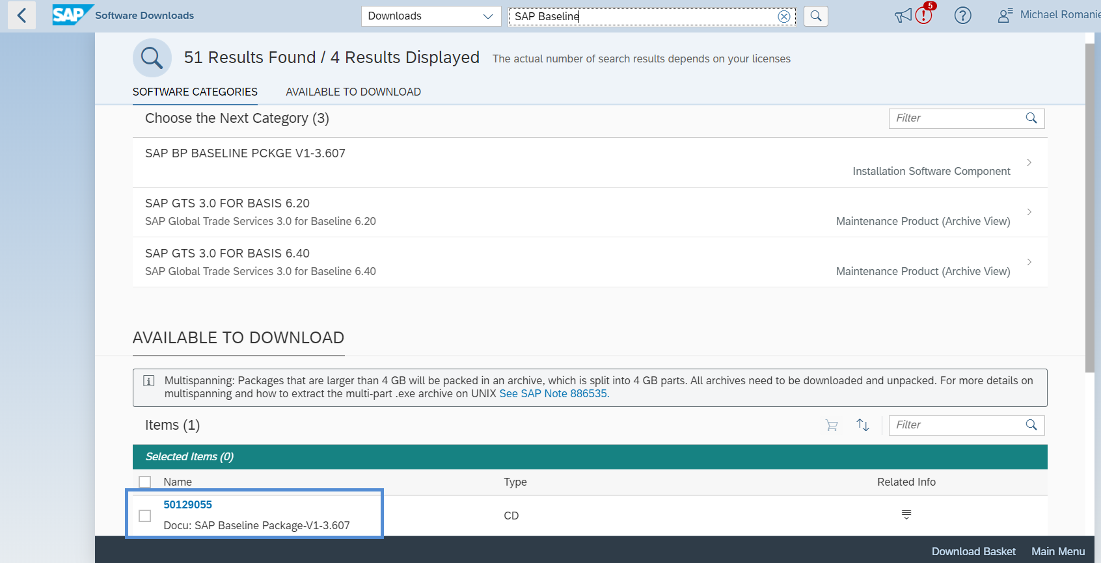This screenshot has height=563, width=1101.
Task: Sort the items using the arrows icon
Action: tap(863, 425)
